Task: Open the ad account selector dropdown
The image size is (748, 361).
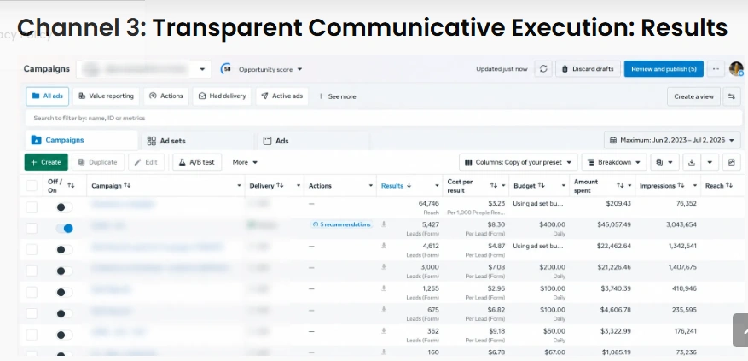Action: (x=143, y=69)
